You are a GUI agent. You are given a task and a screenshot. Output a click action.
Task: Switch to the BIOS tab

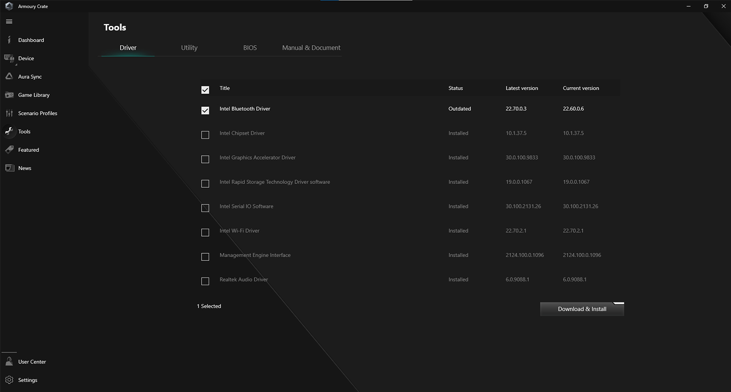coord(250,48)
